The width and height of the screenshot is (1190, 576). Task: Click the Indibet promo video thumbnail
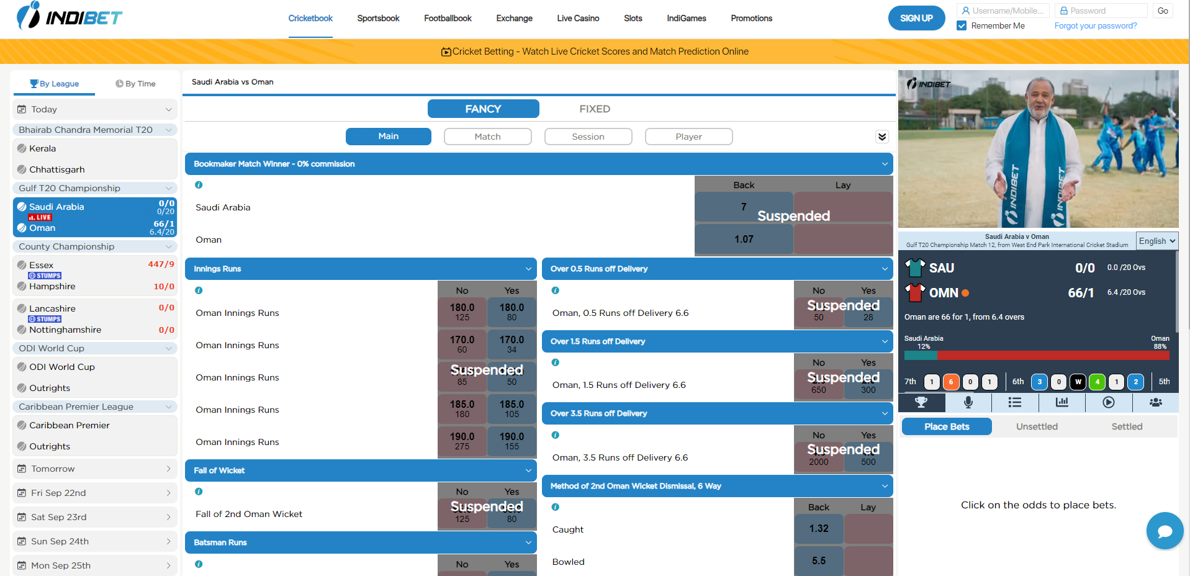pyautogui.click(x=1038, y=149)
